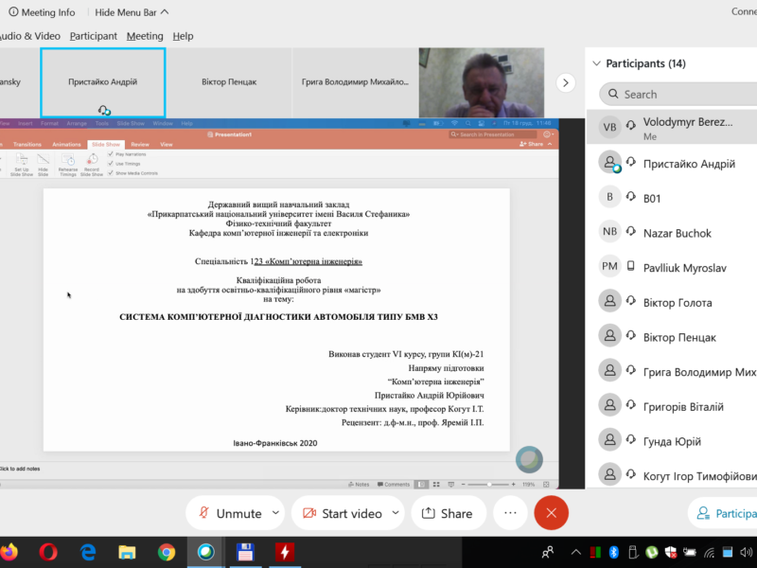Open the Participant menu
Viewport: 757px width, 568px height.
[94, 36]
